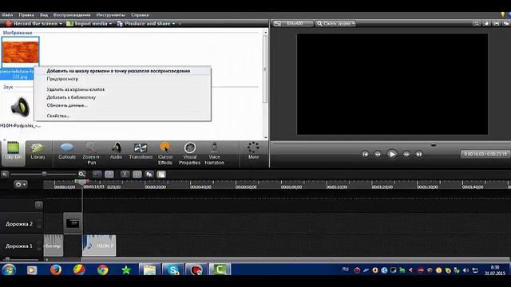Click the Дорожка 2 track label
This screenshot has height=287, width=511.
tap(19, 224)
